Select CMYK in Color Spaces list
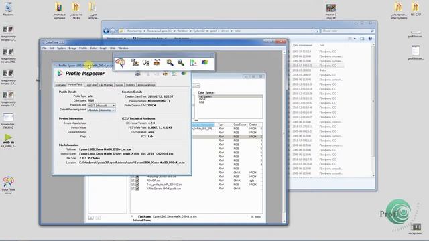 pyautogui.click(x=230, y=100)
